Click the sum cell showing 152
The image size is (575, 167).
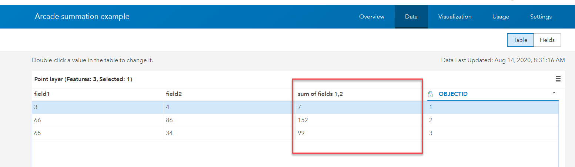point(302,120)
